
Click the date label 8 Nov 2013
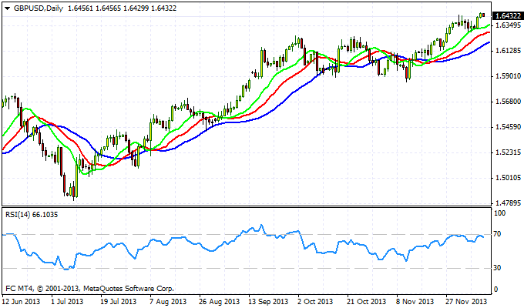point(415,301)
